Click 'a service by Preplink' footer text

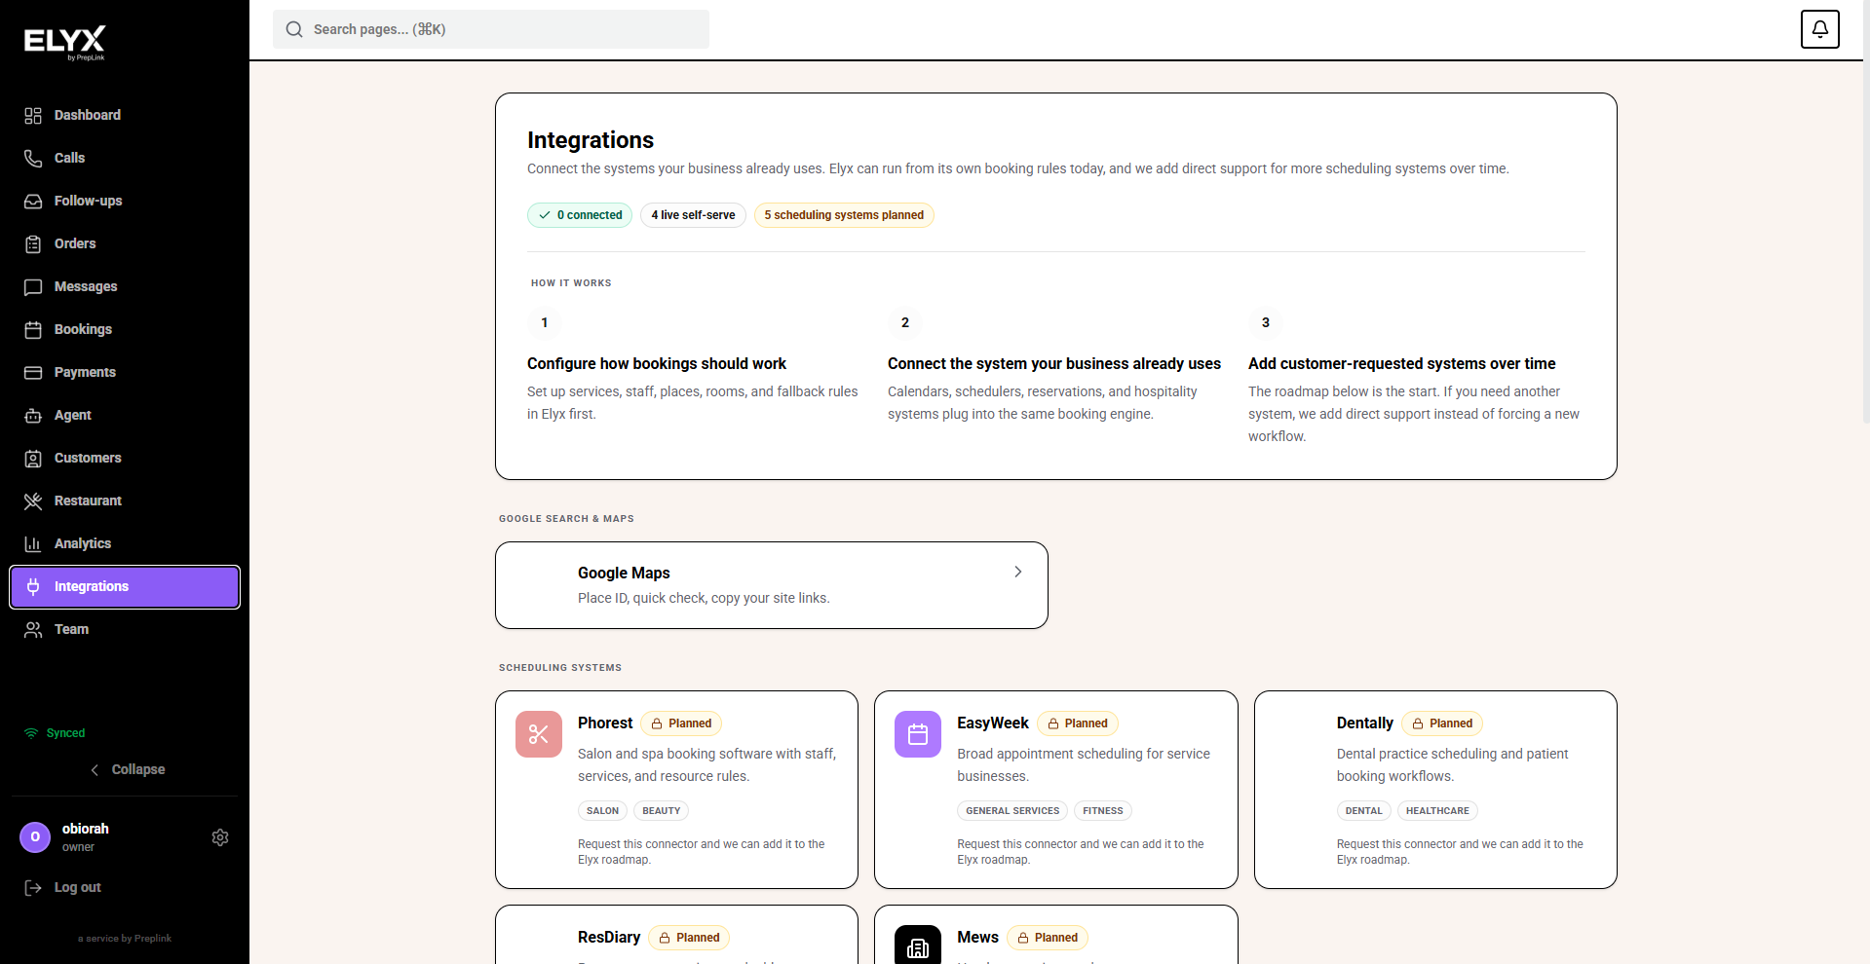point(125,939)
